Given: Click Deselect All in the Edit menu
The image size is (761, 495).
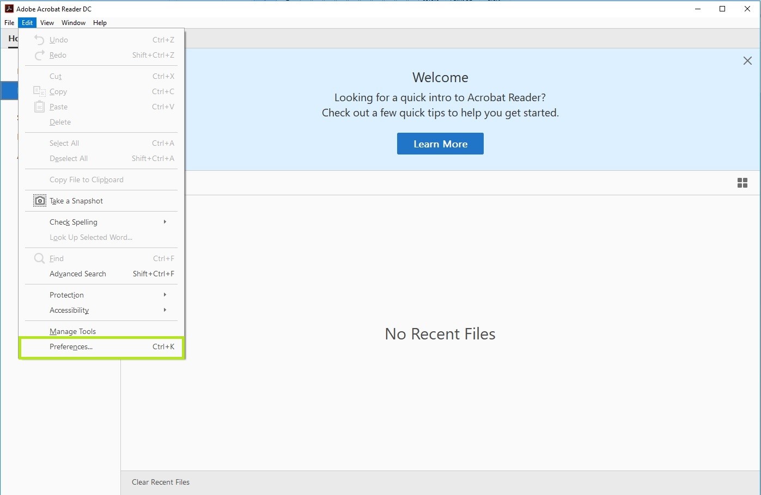Looking at the screenshot, I should (101, 158).
